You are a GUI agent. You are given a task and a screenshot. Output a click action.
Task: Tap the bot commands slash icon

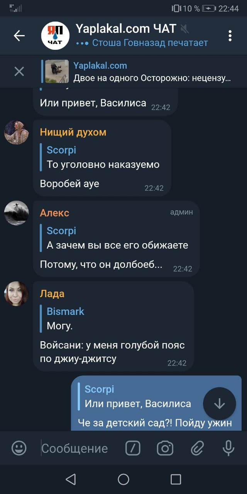point(133,448)
